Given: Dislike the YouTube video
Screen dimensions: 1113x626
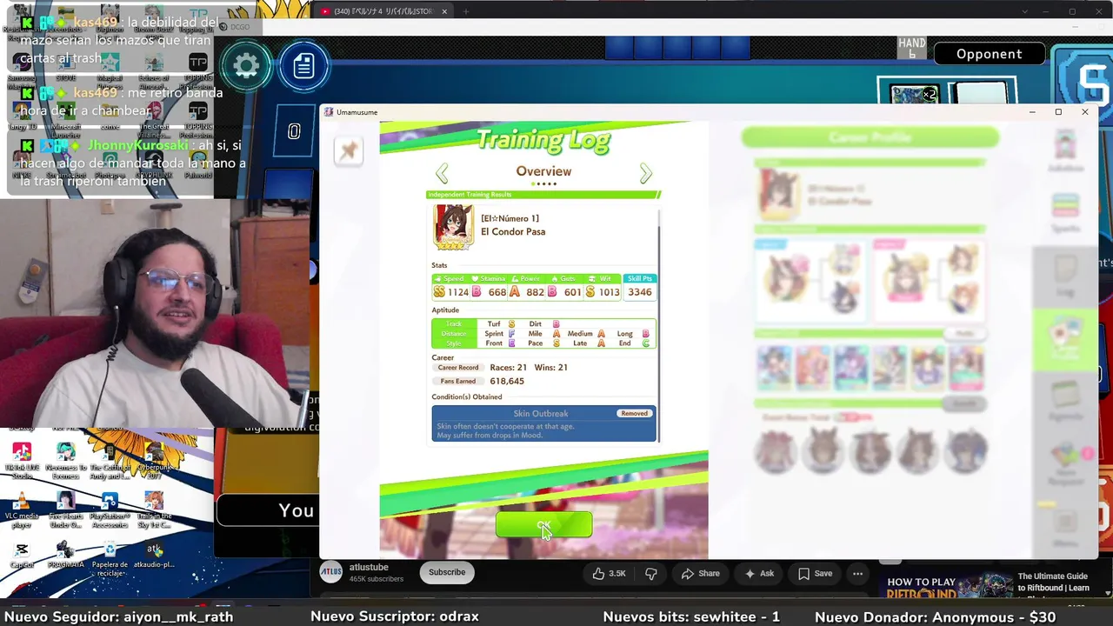Looking at the screenshot, I should pyautogui.click(x=651, y=573).
